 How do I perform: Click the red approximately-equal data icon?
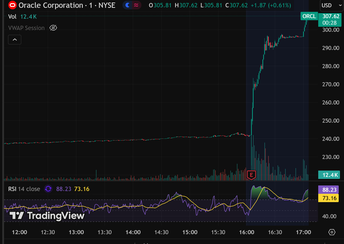pos(136,5)
